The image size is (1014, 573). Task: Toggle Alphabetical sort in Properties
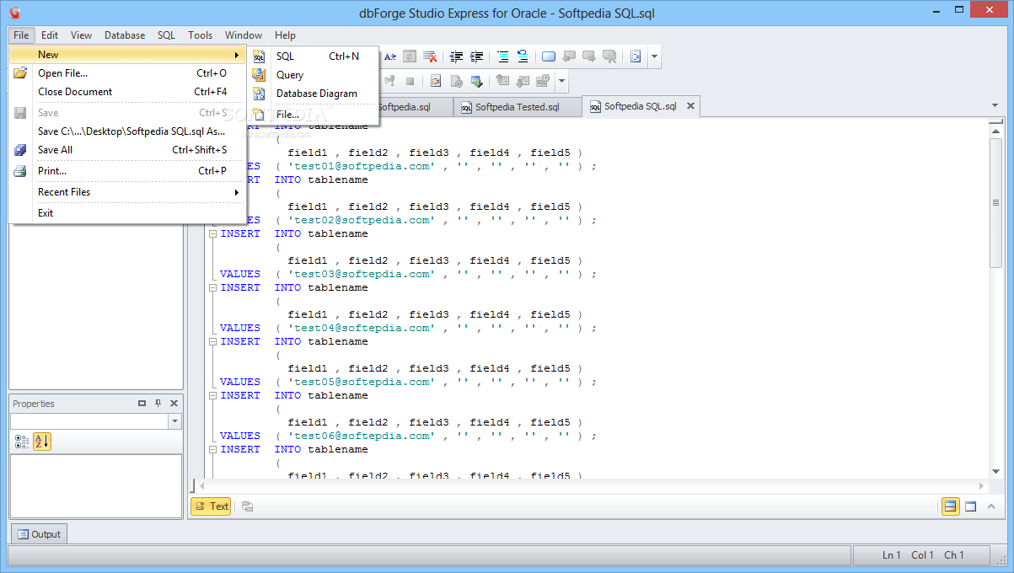click(42, 441)
